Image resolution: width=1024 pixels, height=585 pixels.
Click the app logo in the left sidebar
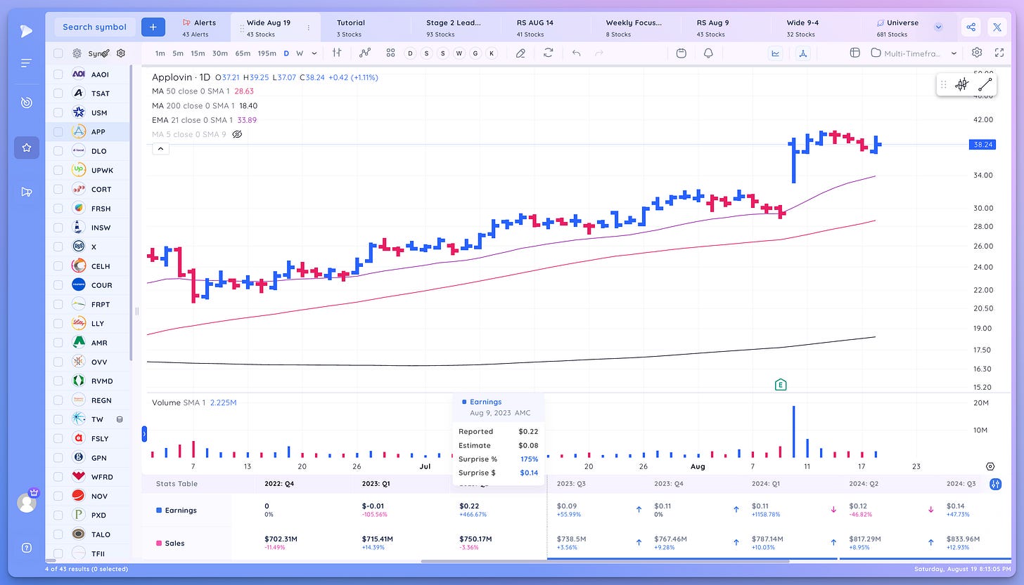coord(26,29)
